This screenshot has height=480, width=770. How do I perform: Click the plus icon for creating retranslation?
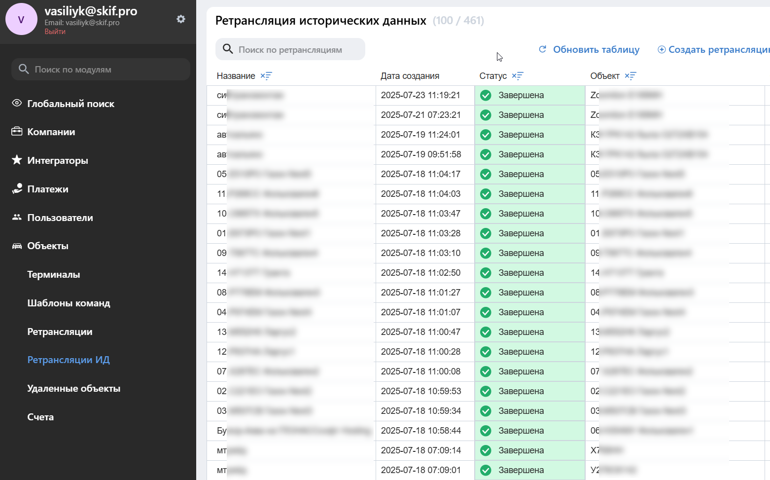pyautogui.click(x=662, y=49)
